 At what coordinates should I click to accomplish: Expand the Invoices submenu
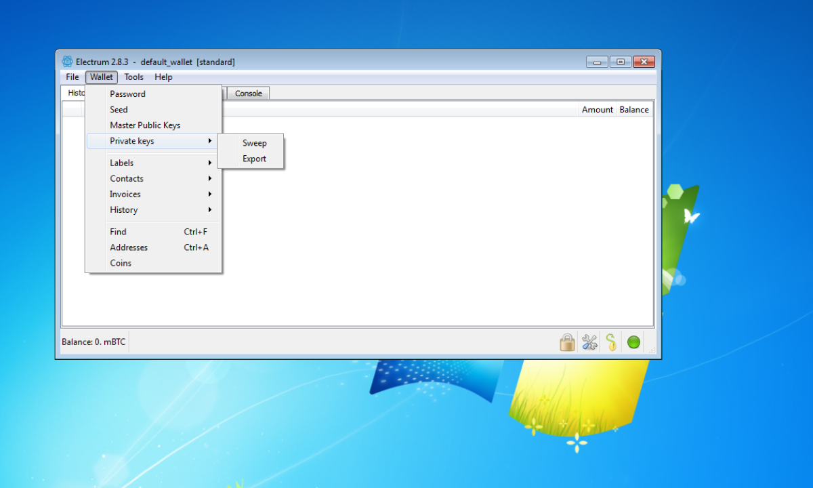coord(125,194)
